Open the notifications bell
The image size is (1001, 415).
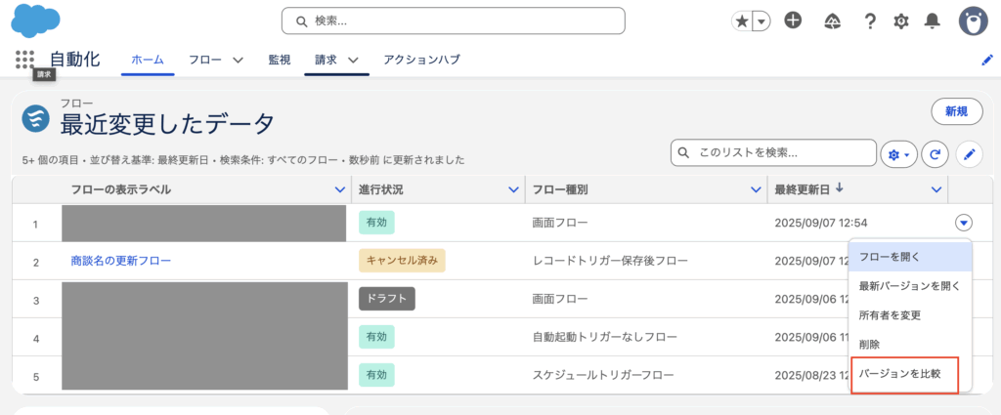tap(933, 21)
